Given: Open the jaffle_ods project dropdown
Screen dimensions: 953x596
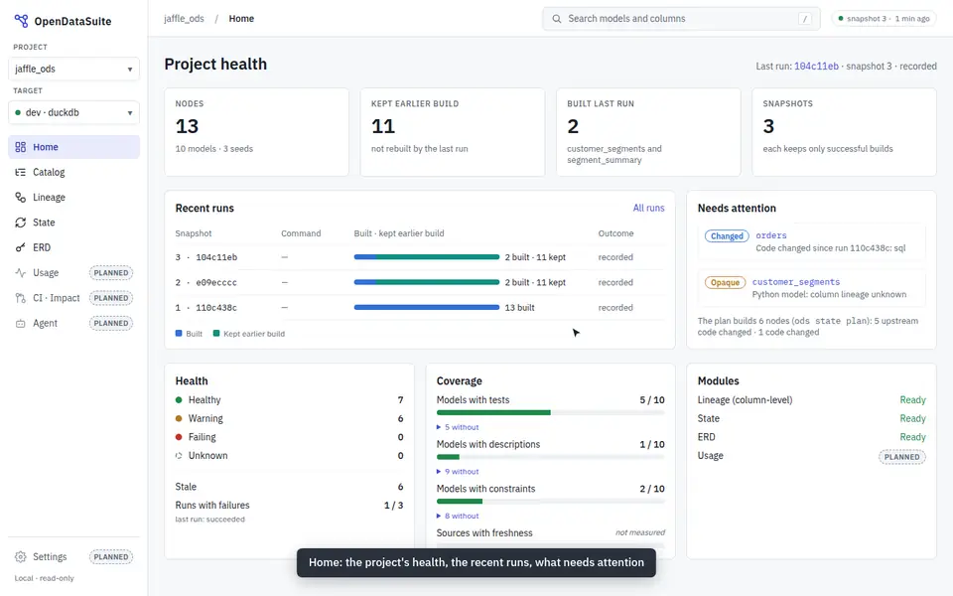Looking at the screenshot, I should [x=73, y=69].
